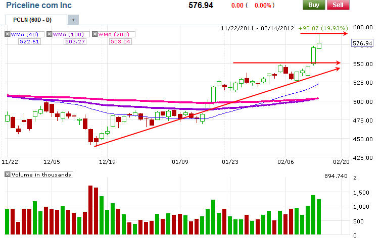This screenshot has height=239, width=383.
Task: Click the 1,000 volume axis label
Action: click(361, 207)
